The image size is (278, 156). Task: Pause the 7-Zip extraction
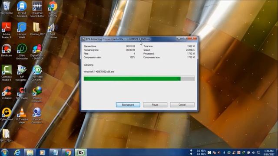[155, 105]
